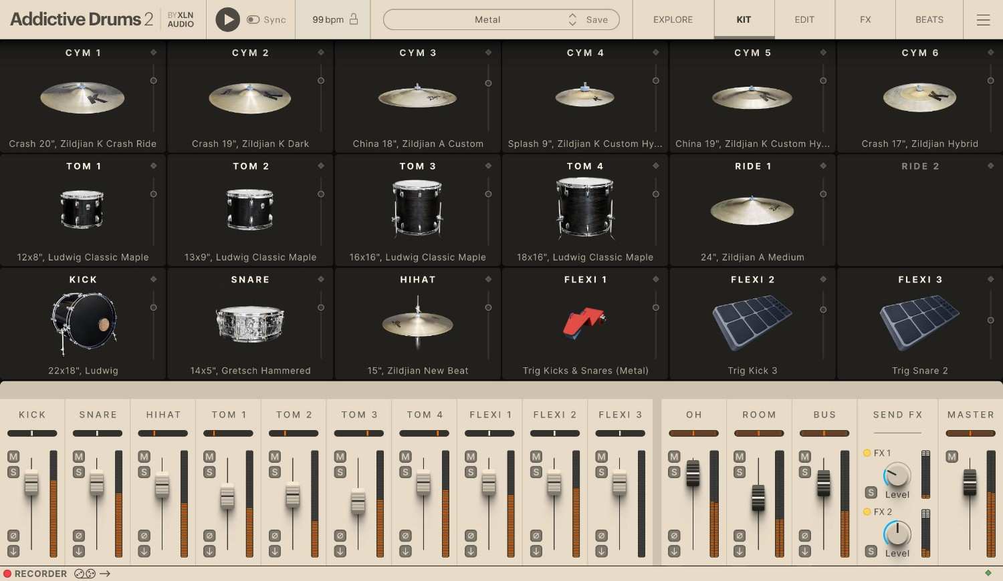Click the Ride 1 cymbal image
The height and width of the screenshot is (581, 1003).
[752, 209]
